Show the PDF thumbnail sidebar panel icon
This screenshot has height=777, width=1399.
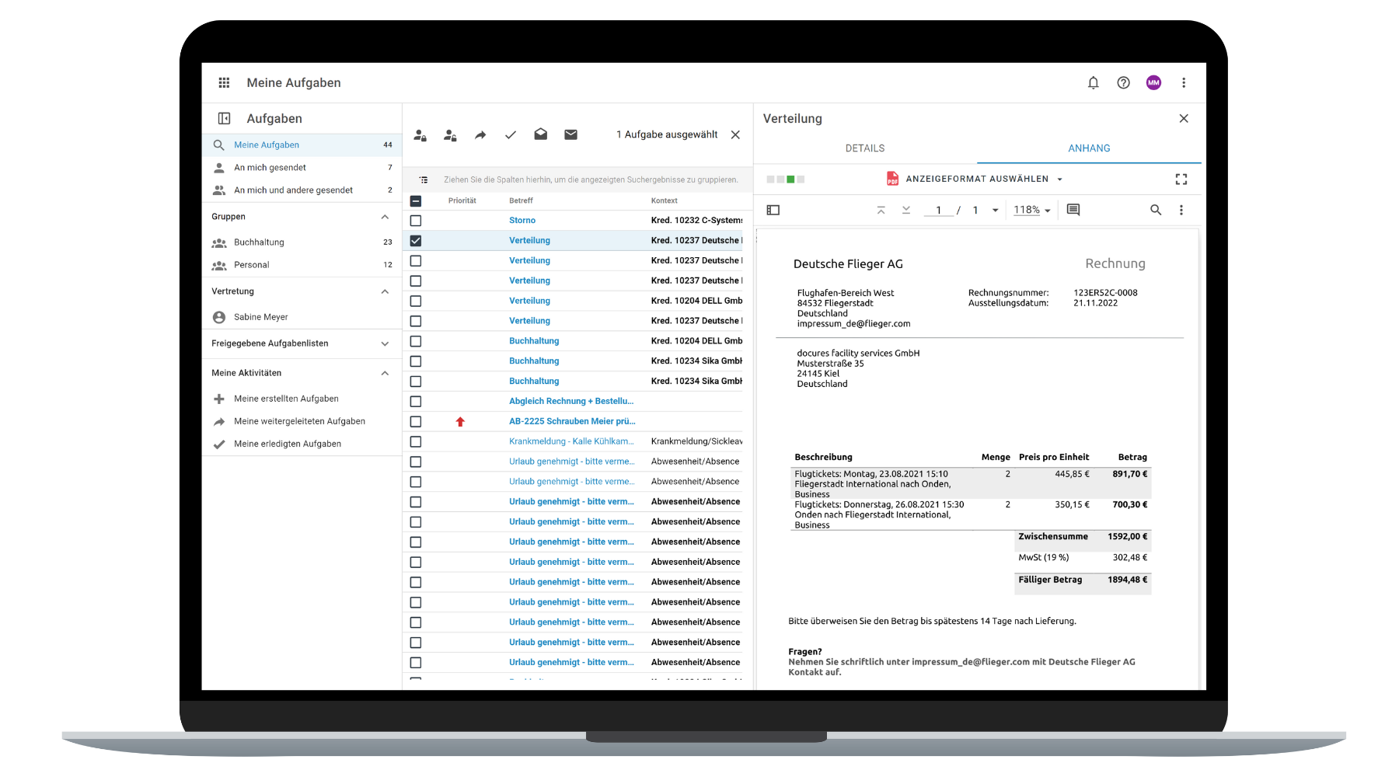[x=773, y=209]
